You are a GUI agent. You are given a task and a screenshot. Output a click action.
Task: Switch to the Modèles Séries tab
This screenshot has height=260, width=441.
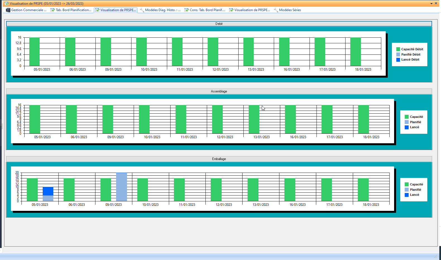pyautogui.click(x=290, y=10)
